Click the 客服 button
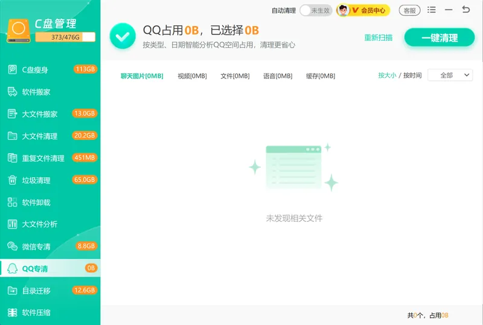 (409, 10)
